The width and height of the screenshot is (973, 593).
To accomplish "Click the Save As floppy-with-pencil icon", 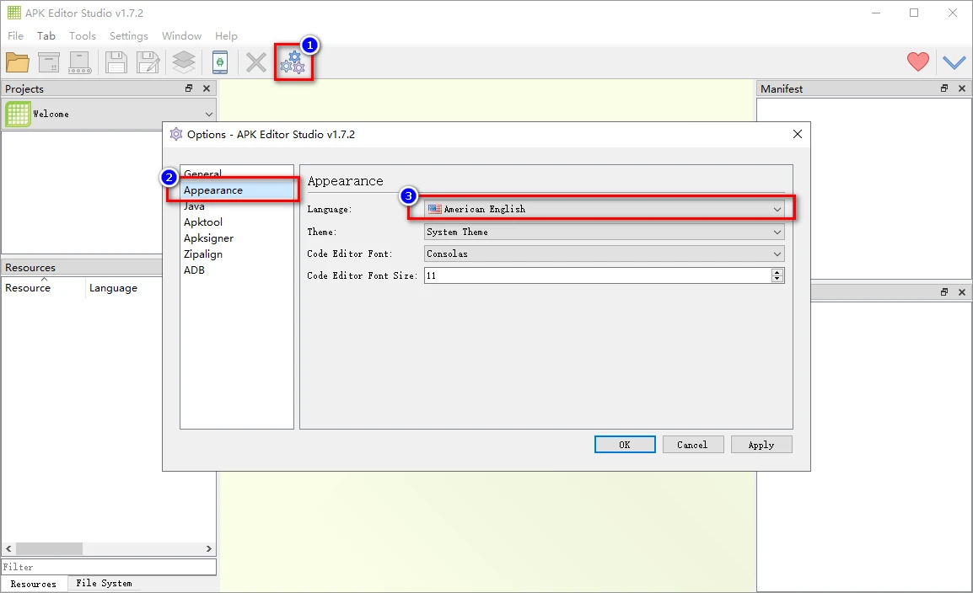I will pos(148,62).
